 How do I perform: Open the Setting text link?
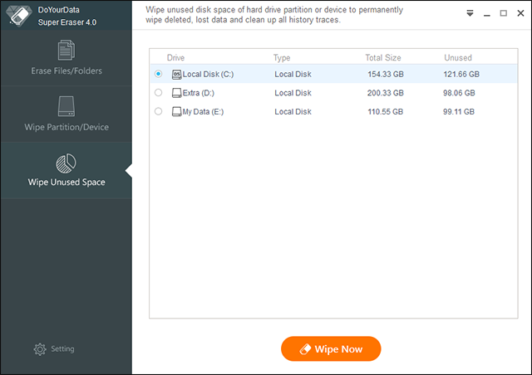(x=62, y=349)
